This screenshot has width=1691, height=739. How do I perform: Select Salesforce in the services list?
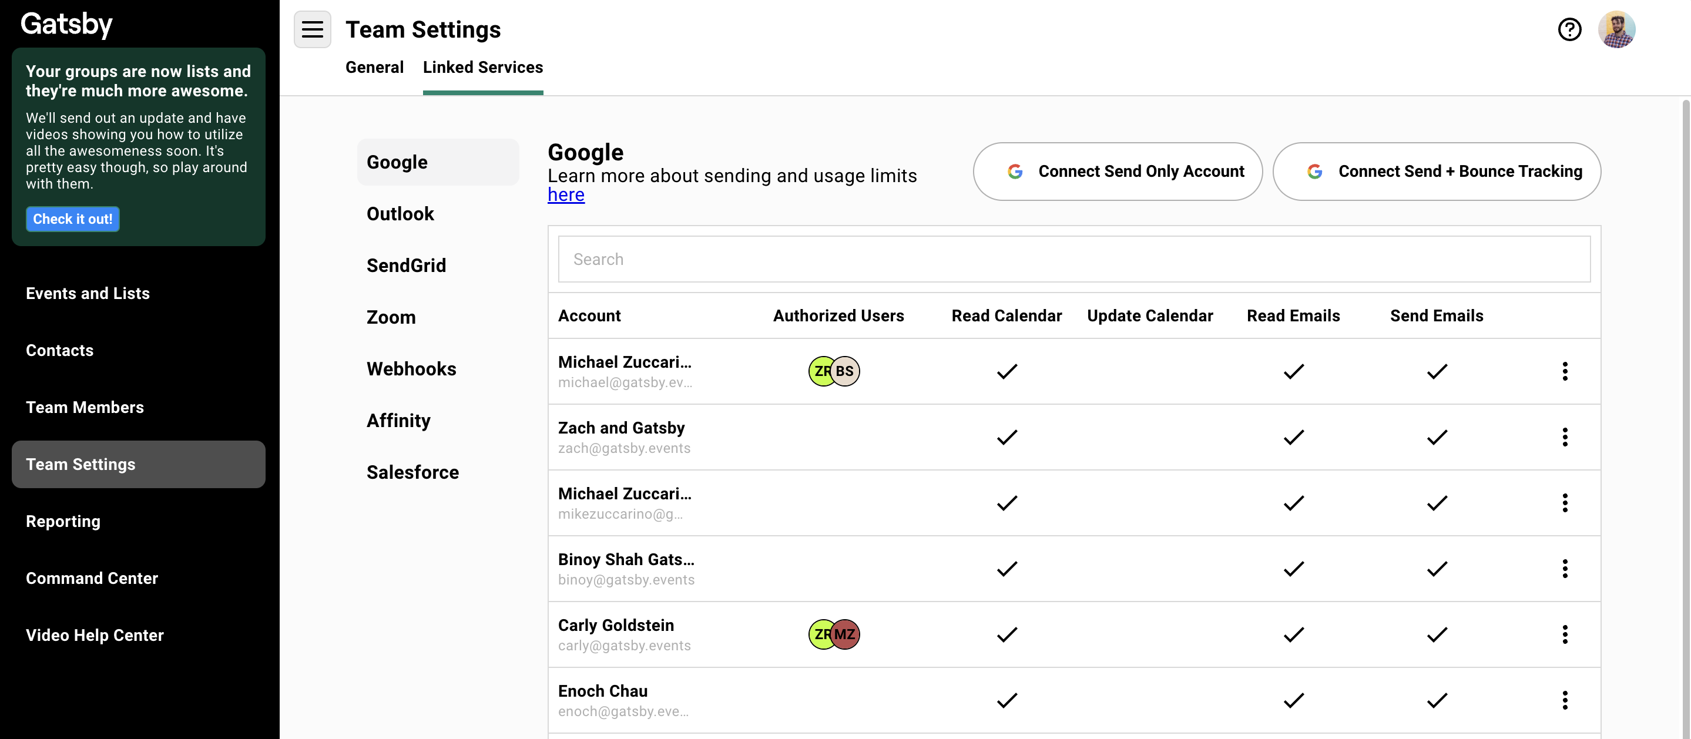coord(412,472)
